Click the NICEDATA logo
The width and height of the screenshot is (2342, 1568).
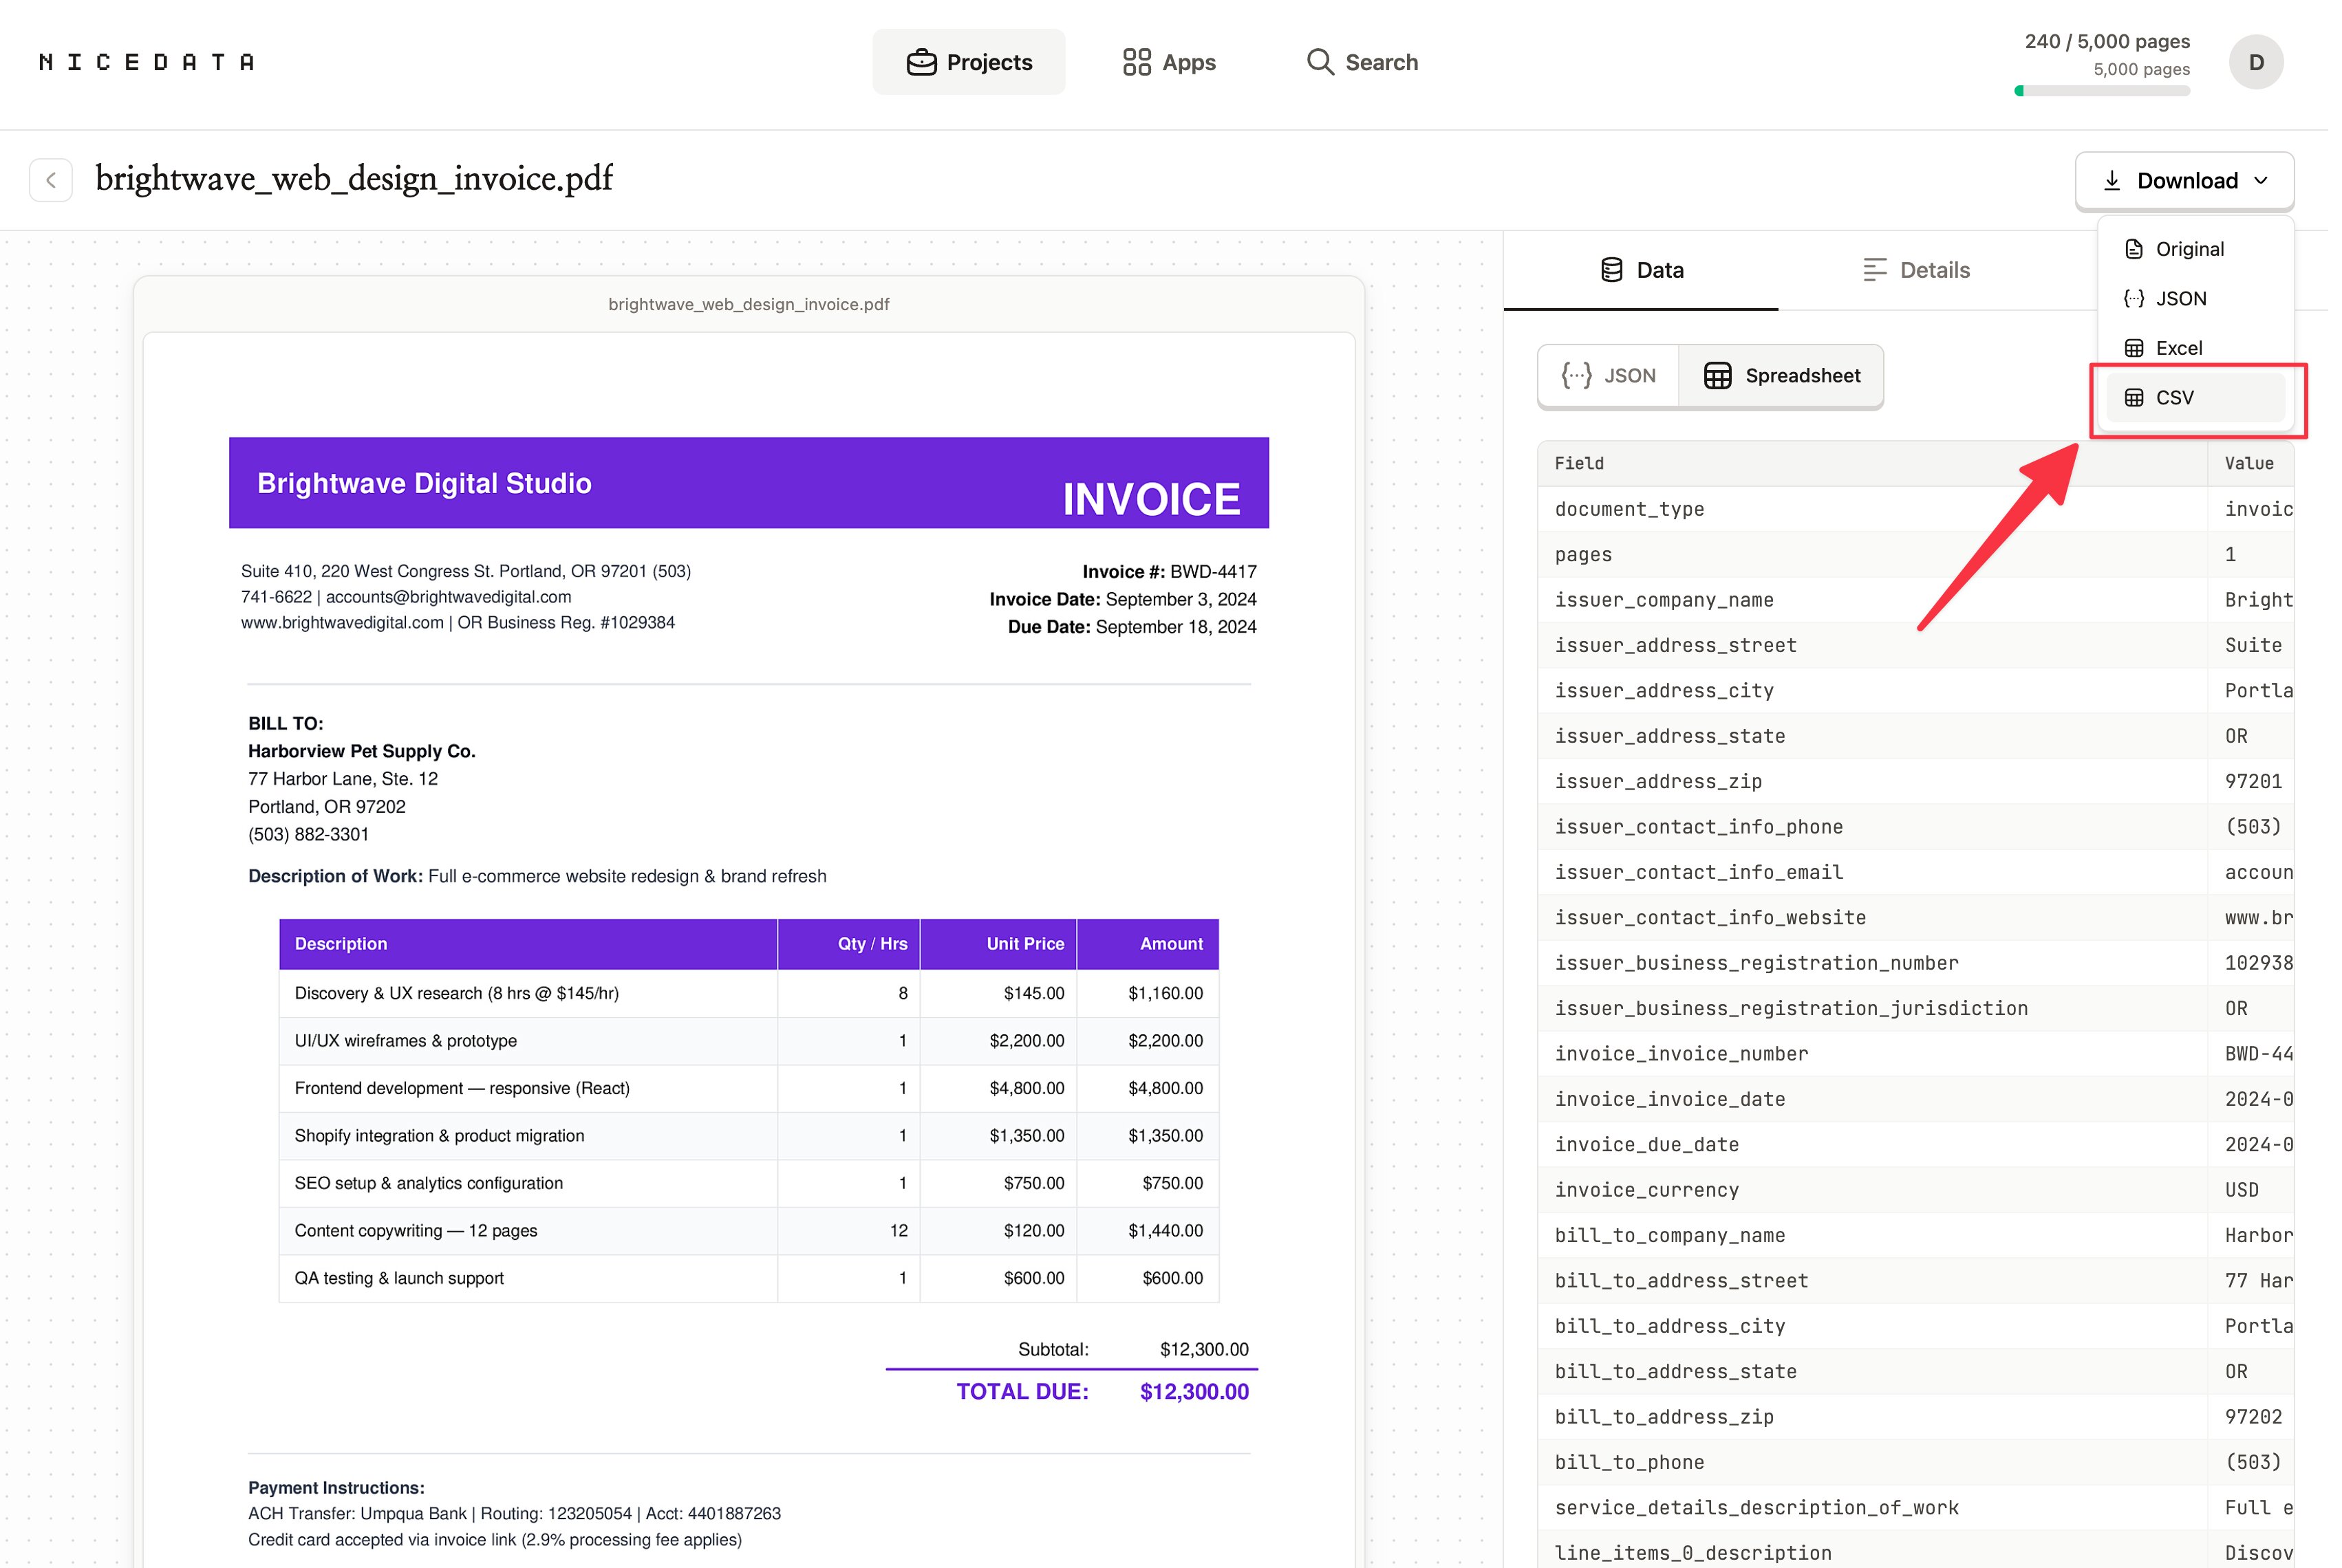147,62
